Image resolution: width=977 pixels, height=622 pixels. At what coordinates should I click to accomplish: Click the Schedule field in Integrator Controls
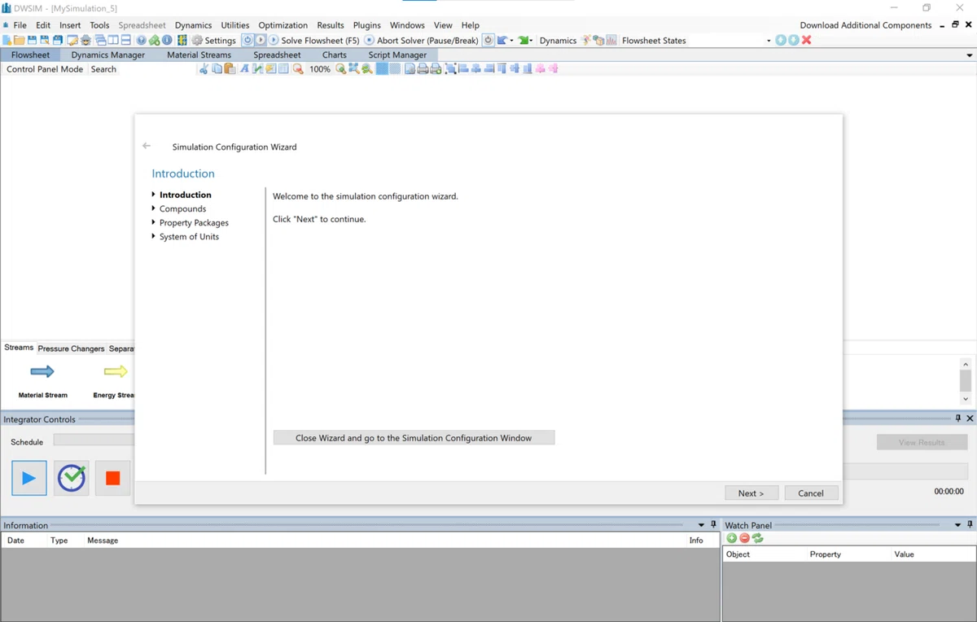94,440
